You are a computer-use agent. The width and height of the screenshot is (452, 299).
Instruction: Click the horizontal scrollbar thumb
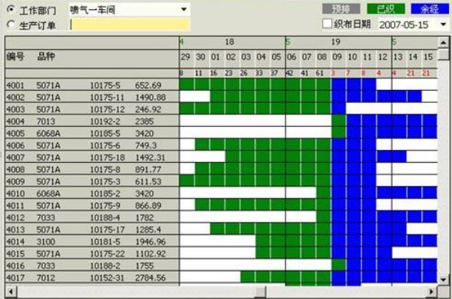(261, 292)
